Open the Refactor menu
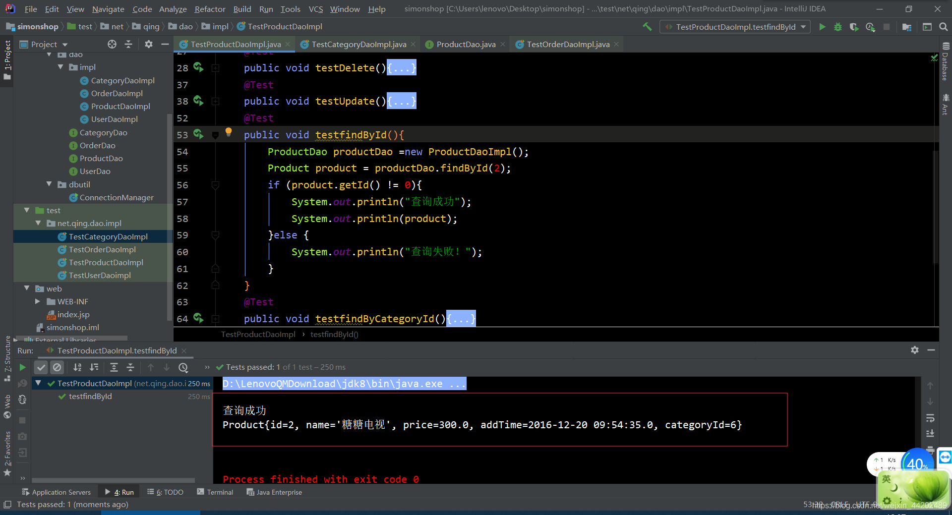Image resolution: width=952 pixels, height=515 pixels. [x=210, y=9]
